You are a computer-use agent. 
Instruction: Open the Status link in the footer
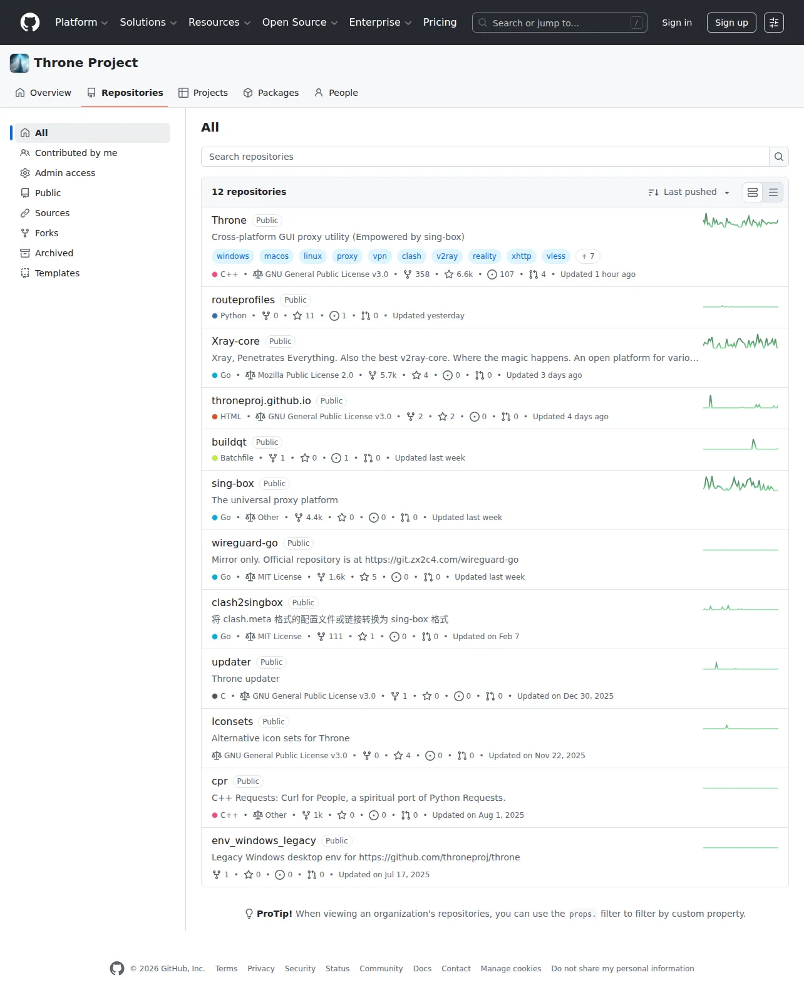tap(338, 969)
